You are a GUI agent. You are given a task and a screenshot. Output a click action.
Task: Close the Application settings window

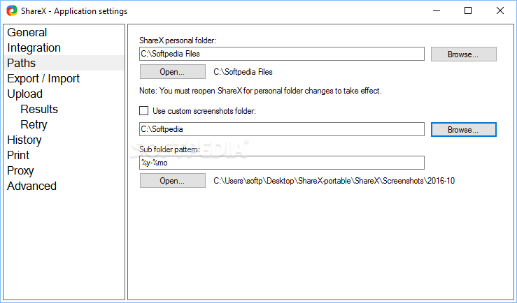[x=500, y=10]
